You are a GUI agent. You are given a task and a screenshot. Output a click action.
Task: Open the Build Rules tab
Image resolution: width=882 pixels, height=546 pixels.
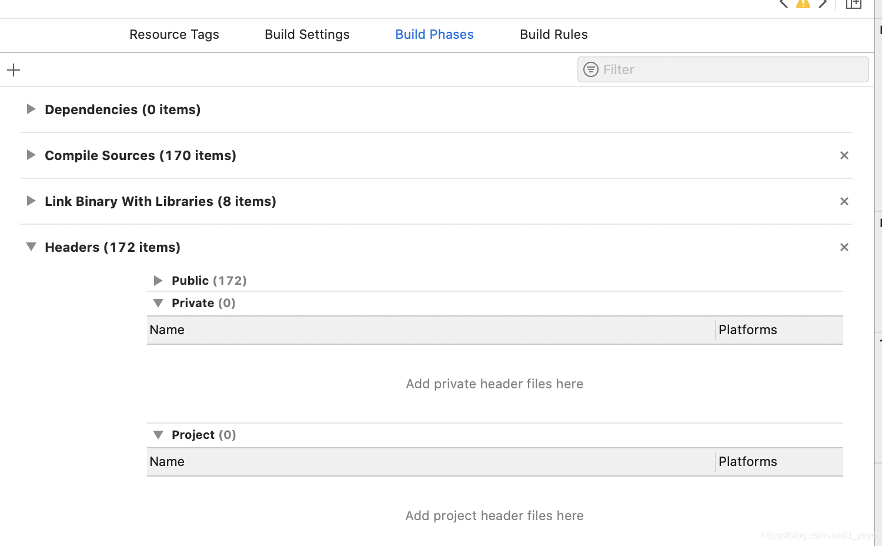(x=554, y=35)
